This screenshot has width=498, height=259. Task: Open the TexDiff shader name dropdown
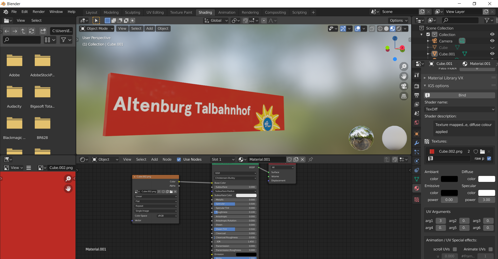point(459,109)
